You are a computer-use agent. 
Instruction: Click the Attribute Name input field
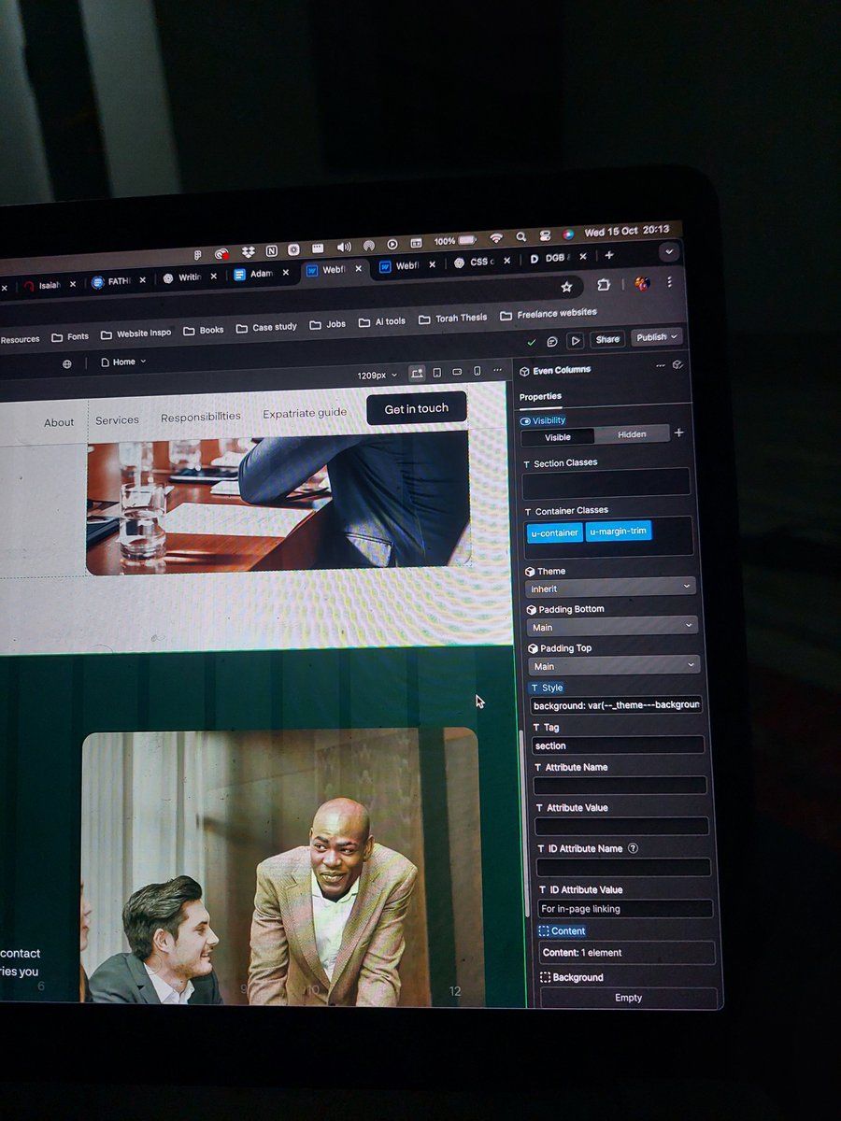(620, 786)
